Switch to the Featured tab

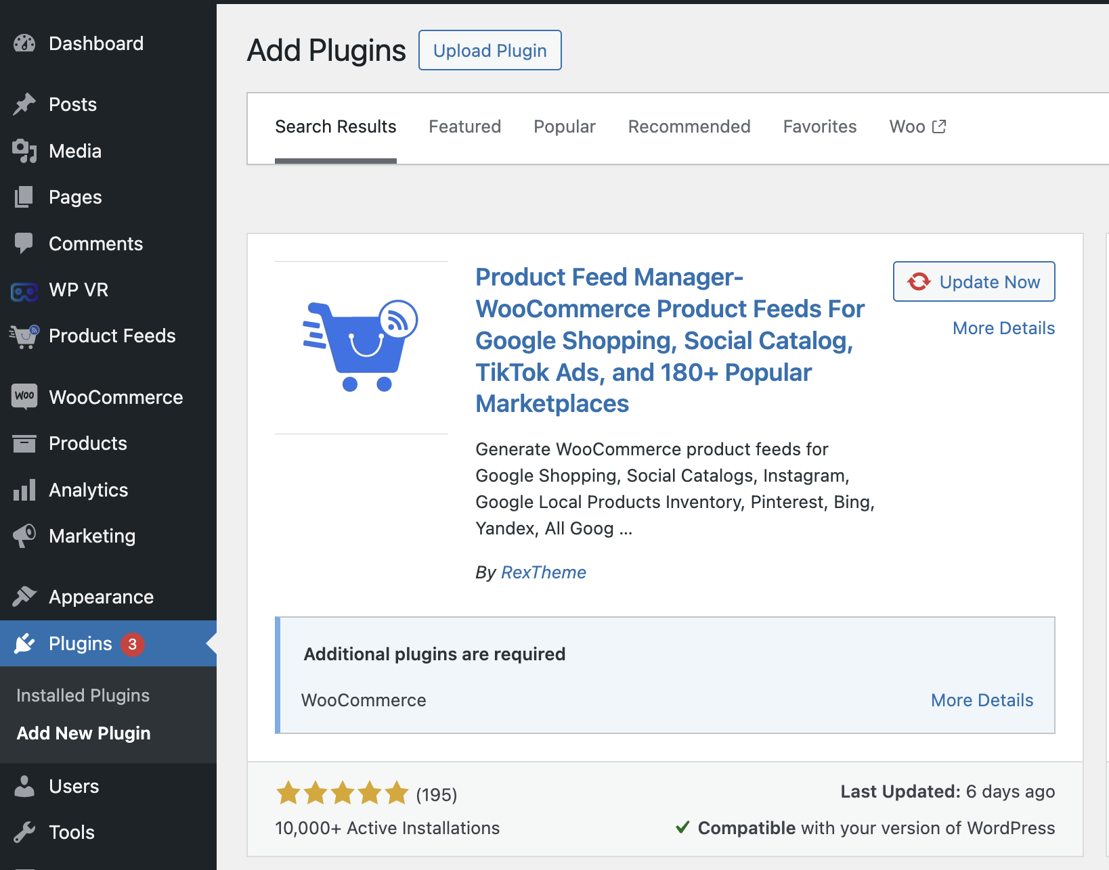point(464,127)
